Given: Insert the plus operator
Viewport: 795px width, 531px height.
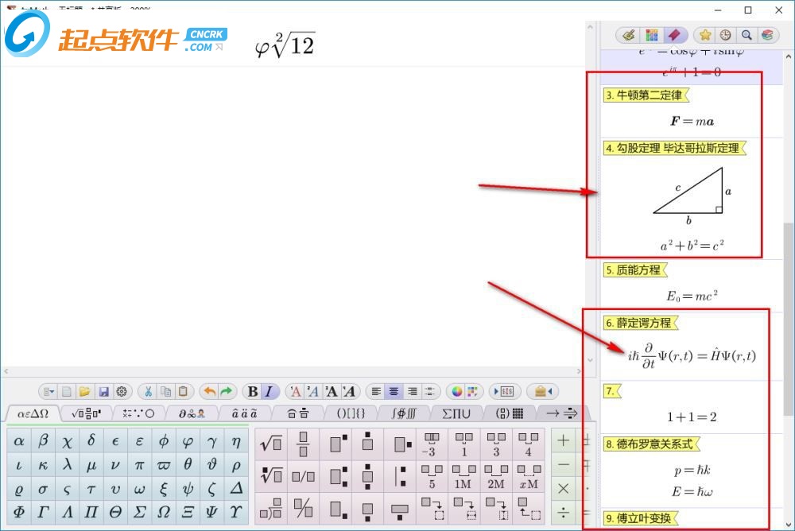Looking at the screenshot, I should click(564, 440).
